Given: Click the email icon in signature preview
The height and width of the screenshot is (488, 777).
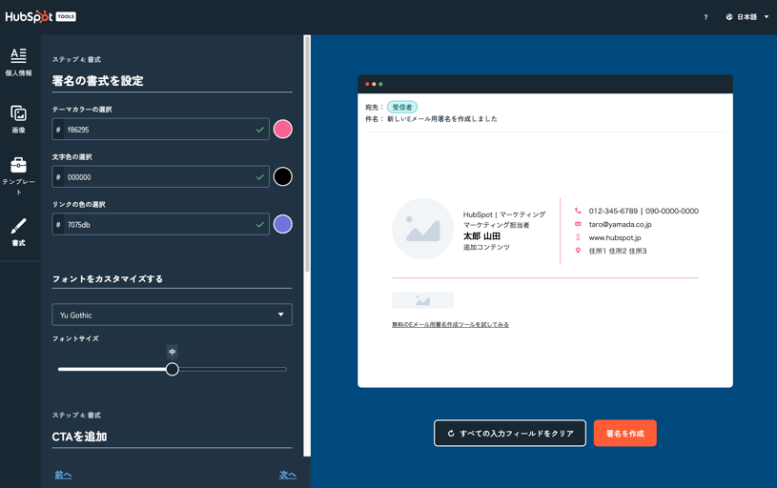Looking at the screenshot, I should click(578, 224).
